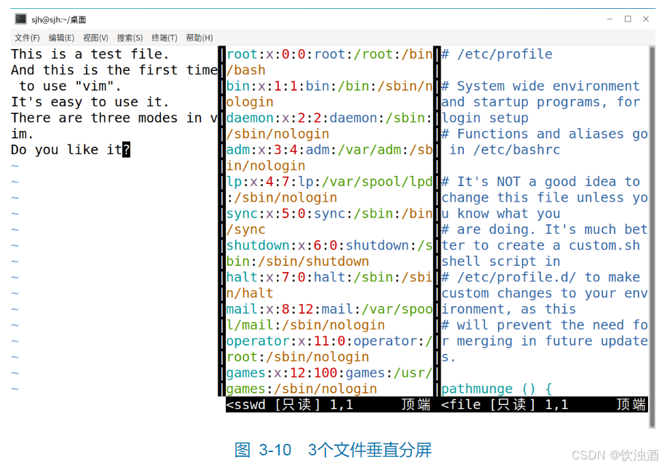The height and width of the screenshot is (467, 661).
Task: Open the 文件(F) menu
Action: click(27, 38)
